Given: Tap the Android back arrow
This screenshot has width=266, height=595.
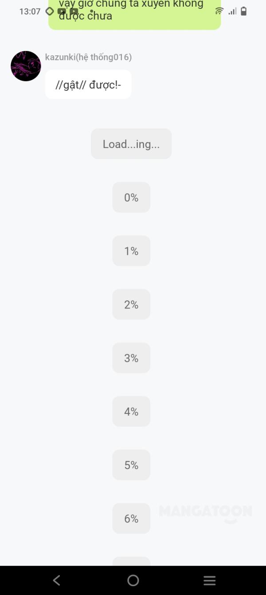Looking at the screenshot, I should [x=56, y=580].
